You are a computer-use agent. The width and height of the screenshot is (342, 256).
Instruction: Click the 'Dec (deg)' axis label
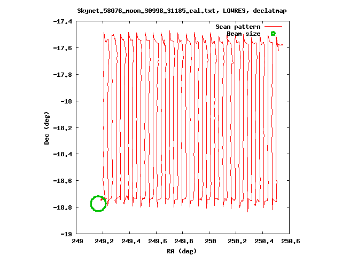(x=46, y=128)
